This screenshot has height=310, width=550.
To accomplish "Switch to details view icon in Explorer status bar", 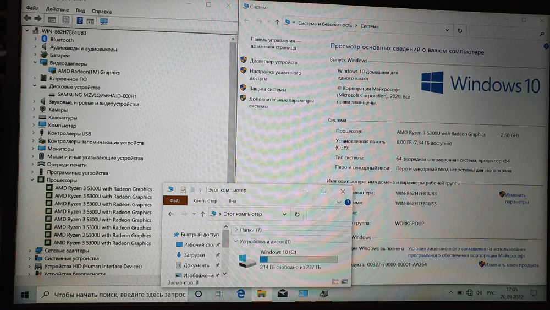I will coord(335,281).
